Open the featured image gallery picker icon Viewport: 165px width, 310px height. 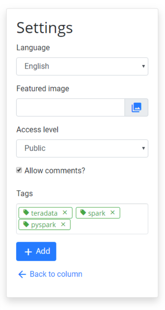[136, 107]
